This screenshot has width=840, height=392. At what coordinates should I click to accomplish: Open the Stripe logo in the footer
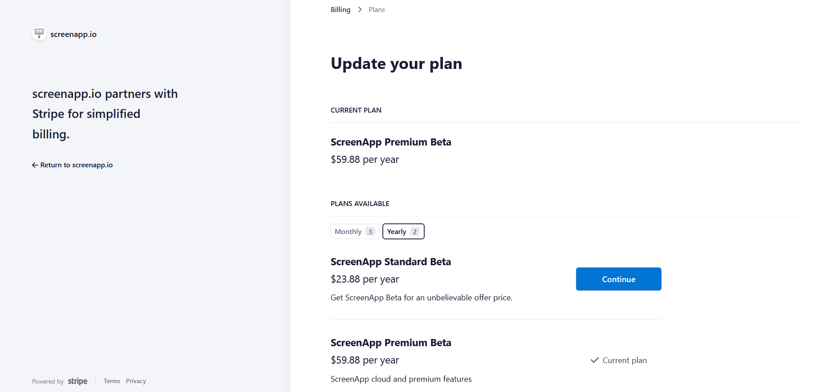click(x=77, y=381)
